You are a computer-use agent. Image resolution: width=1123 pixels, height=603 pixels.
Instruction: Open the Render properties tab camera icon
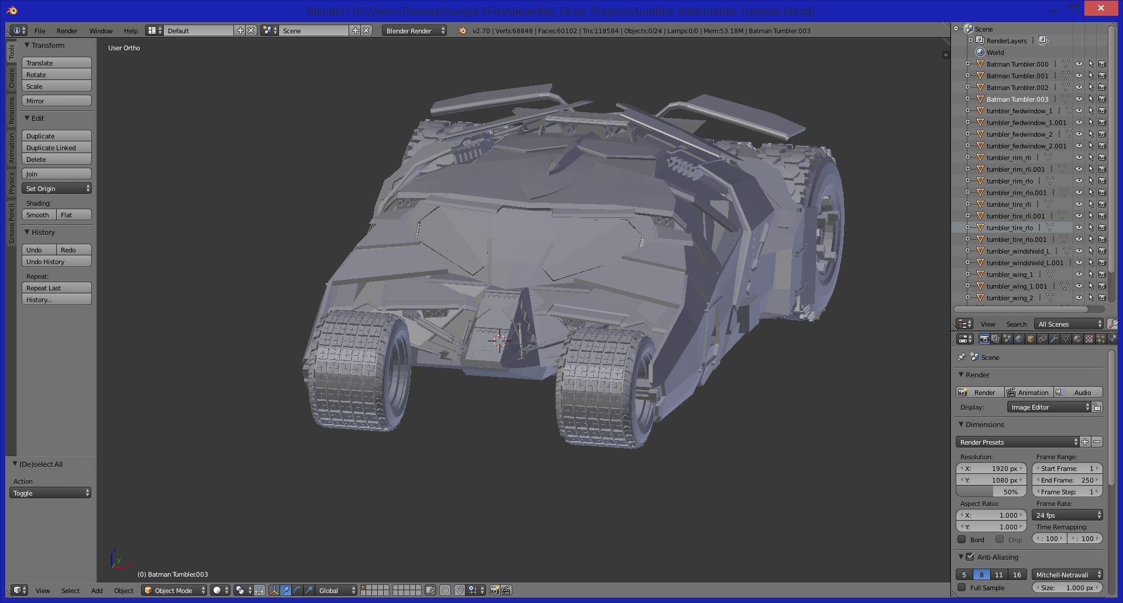(x=984, y=339)
